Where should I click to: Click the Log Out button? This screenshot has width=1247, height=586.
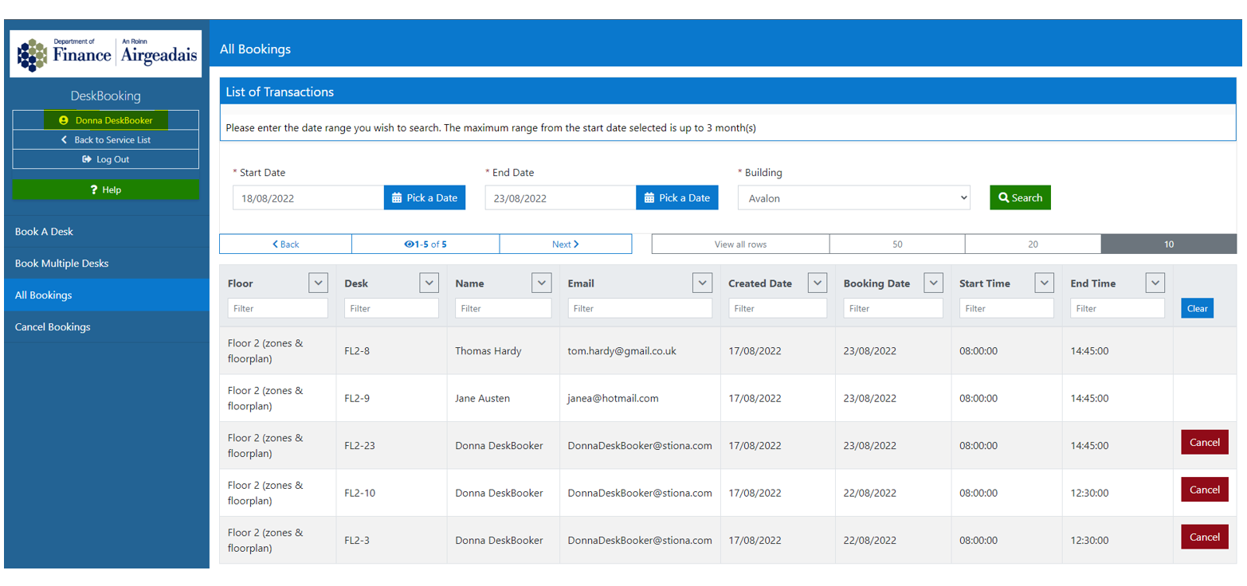click(105, 159)
